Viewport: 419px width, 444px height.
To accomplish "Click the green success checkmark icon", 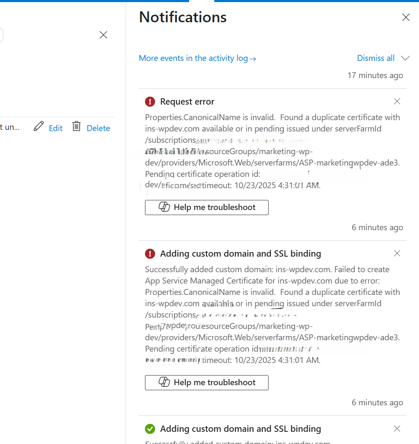I will coord(150,429).
